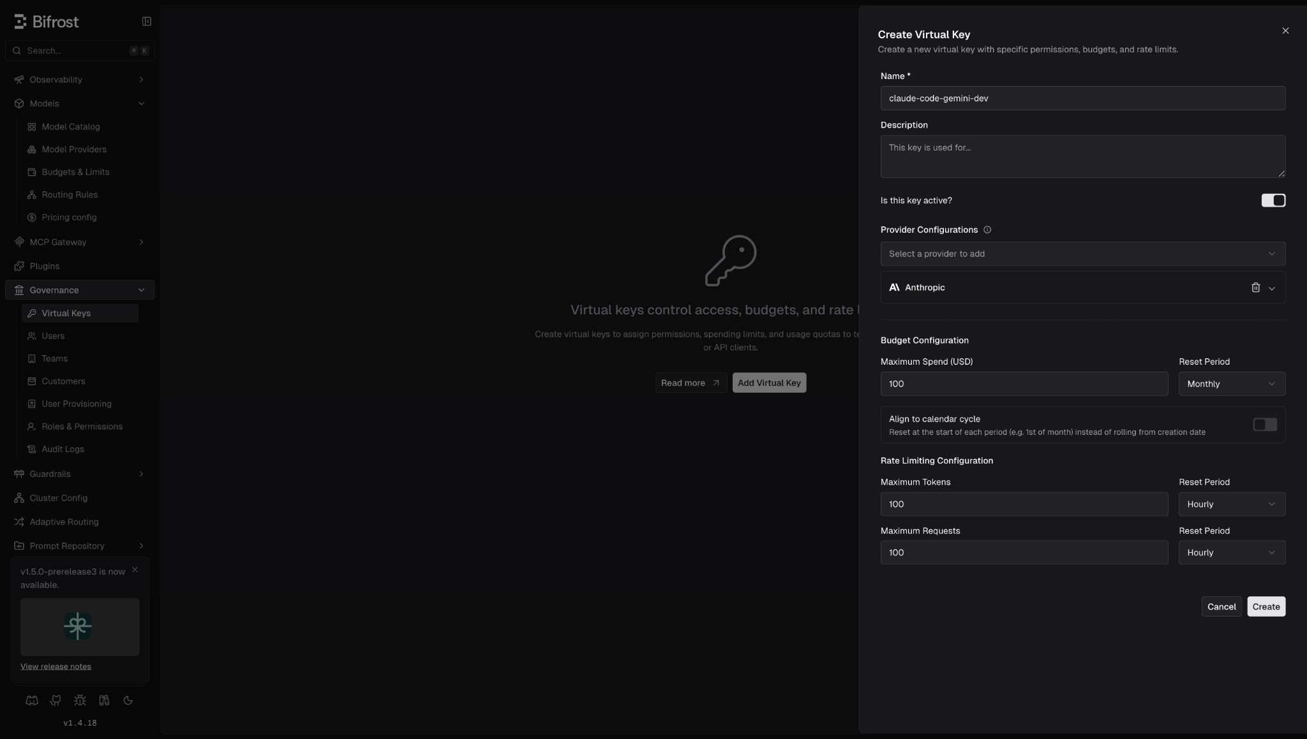Image resolution: width=1307 pixels, height=739 pixels.
Task: Open Adaptive Routing page
Action: [80, 522]
